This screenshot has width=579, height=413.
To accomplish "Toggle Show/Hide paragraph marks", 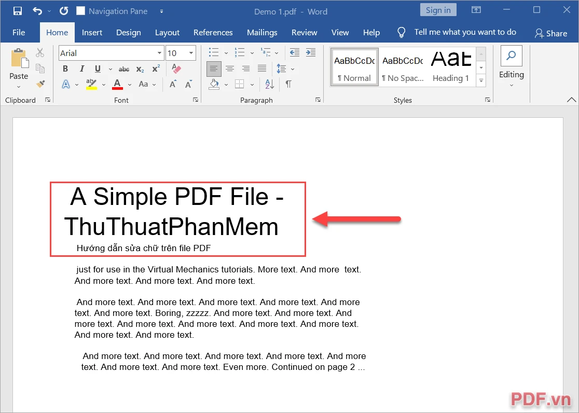I will coord(288,84).
